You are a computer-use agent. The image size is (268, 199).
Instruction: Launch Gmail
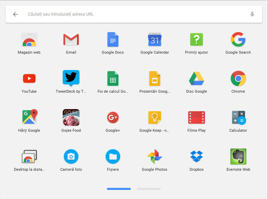pyautogui.click(x=71, y=39)
